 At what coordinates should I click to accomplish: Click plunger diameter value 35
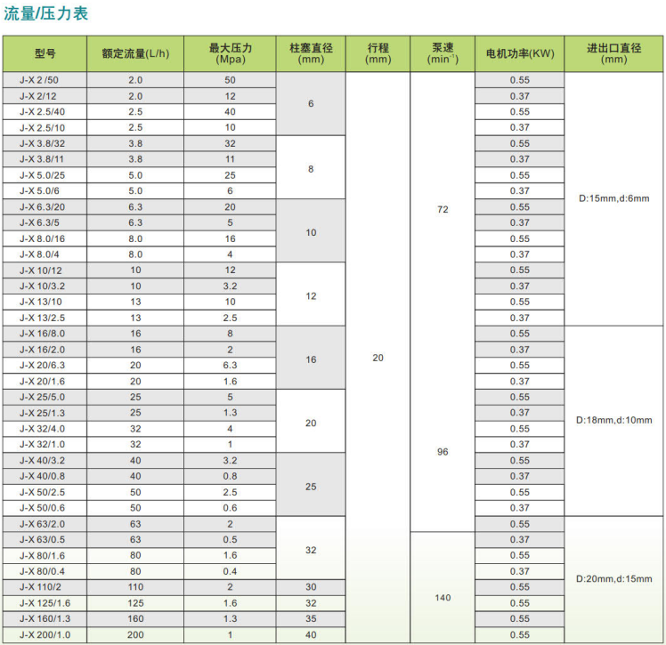coord(311,619)
